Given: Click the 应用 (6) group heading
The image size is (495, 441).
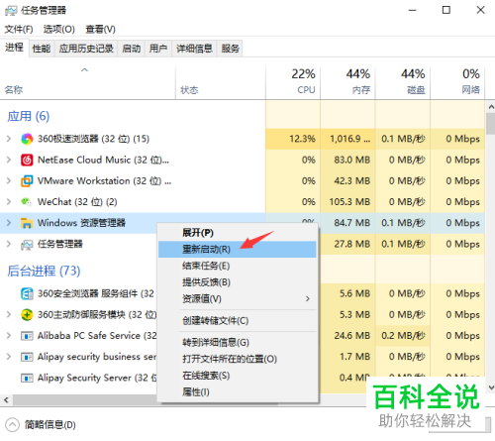Looking at the screenshot, I should pos(29,116).
